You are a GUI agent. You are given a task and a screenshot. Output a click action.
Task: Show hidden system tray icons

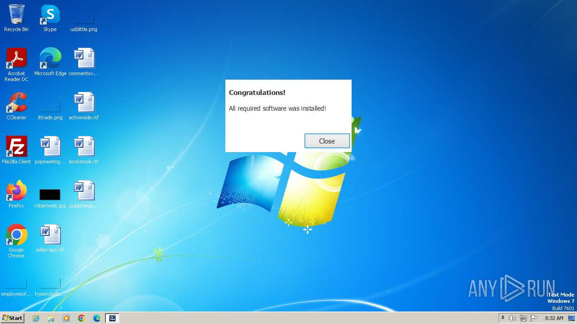tap(503, 318)
